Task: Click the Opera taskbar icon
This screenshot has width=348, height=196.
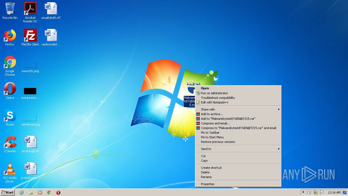Action: point(58,192)
